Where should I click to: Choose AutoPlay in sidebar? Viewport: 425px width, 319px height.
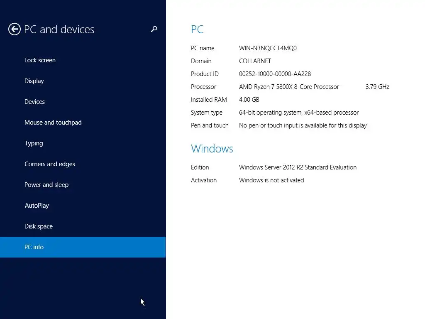pos(83,205)
